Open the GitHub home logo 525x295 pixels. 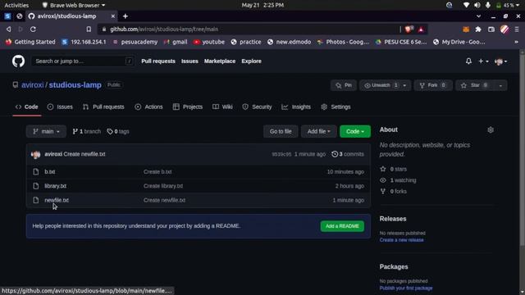18,61
